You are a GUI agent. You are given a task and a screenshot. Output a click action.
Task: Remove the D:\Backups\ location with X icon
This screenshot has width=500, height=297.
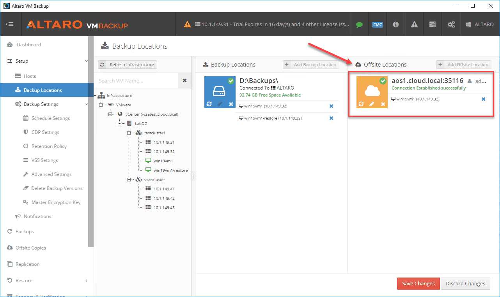231,104
